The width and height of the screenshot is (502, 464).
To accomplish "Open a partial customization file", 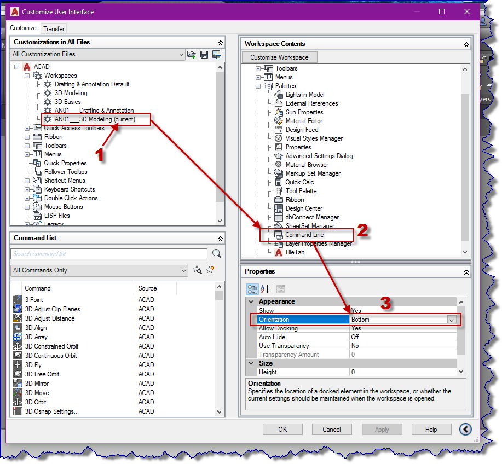I will (x=192, y=54).
